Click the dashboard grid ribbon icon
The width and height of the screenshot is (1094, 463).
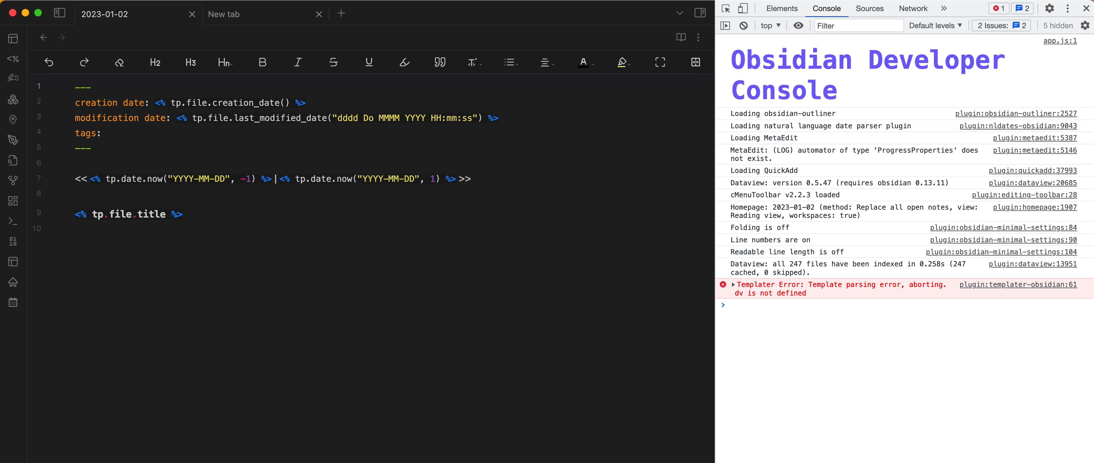(13, 200)
